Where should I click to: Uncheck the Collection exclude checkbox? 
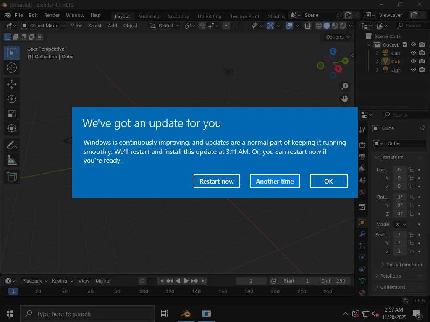point(405,44)
